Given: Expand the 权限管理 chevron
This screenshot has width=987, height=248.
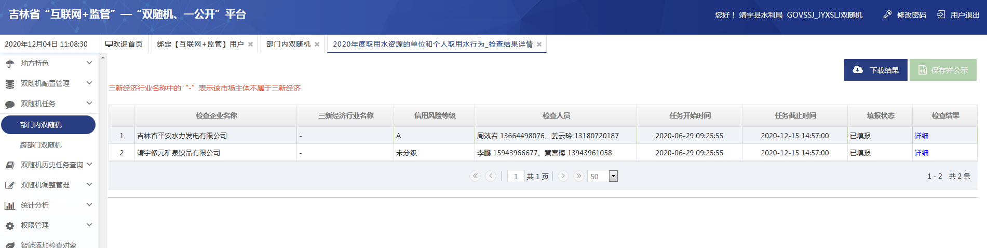Looking at the screenshot, I should [89, 225].
